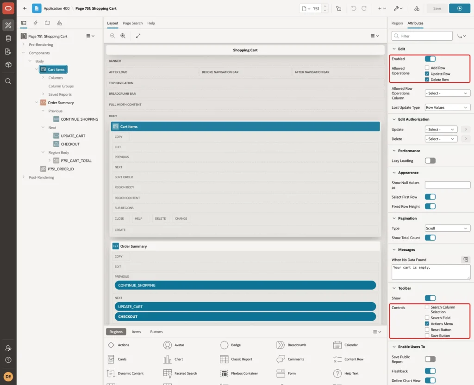The image size is (474, 385).
Task: Select the Order Summary tree item
Action: pyautogui.click(x=61, y=103)
